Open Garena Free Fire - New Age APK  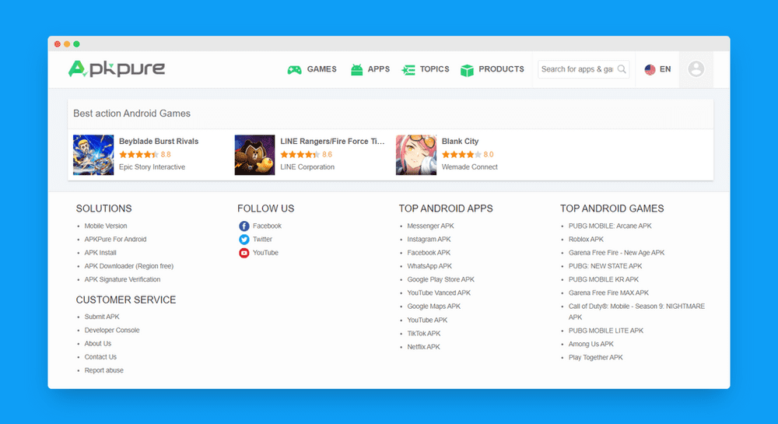(x=616, y=252)
